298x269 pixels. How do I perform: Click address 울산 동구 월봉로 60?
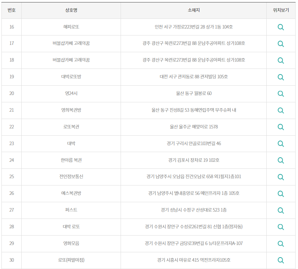pyautogui.click(x=193, y=93)
